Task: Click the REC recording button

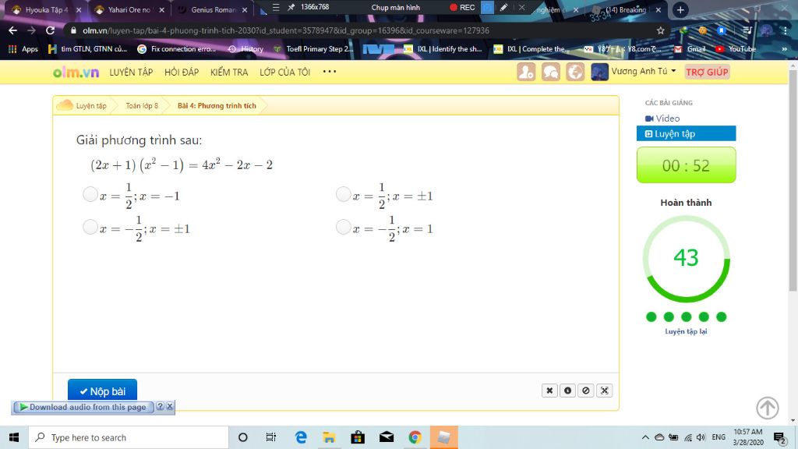Action: (462, 8)
